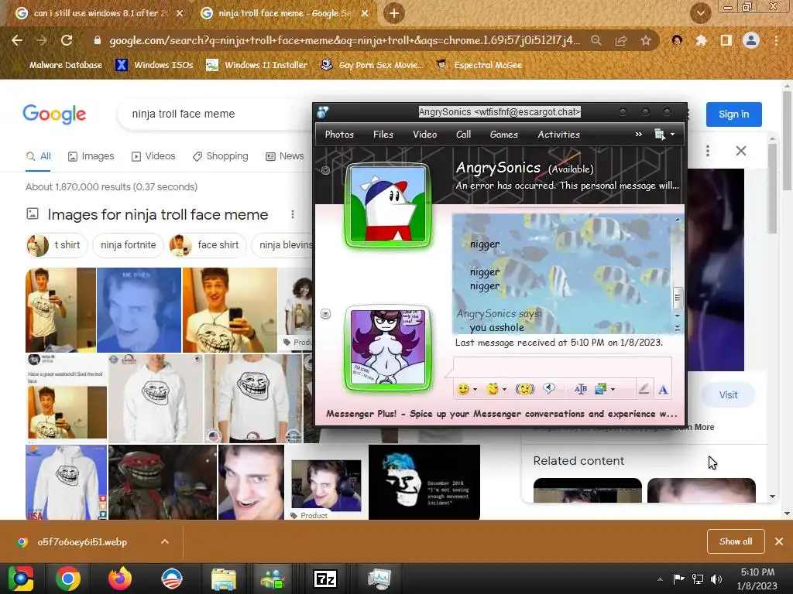Open Chrome side panel icon
The width and height of the screenshot is (793, 594).
coord(726,40)
